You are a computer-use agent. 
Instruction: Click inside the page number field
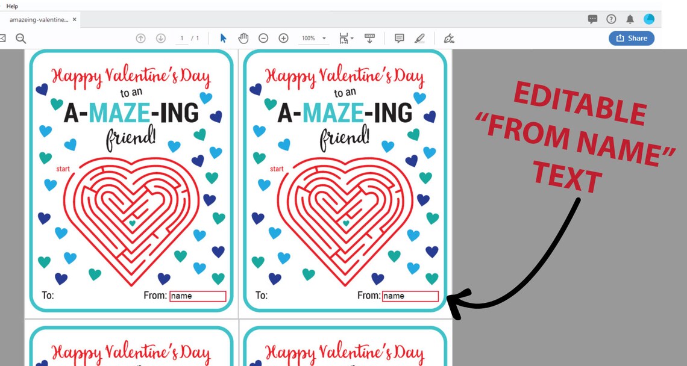pos(181,38)
